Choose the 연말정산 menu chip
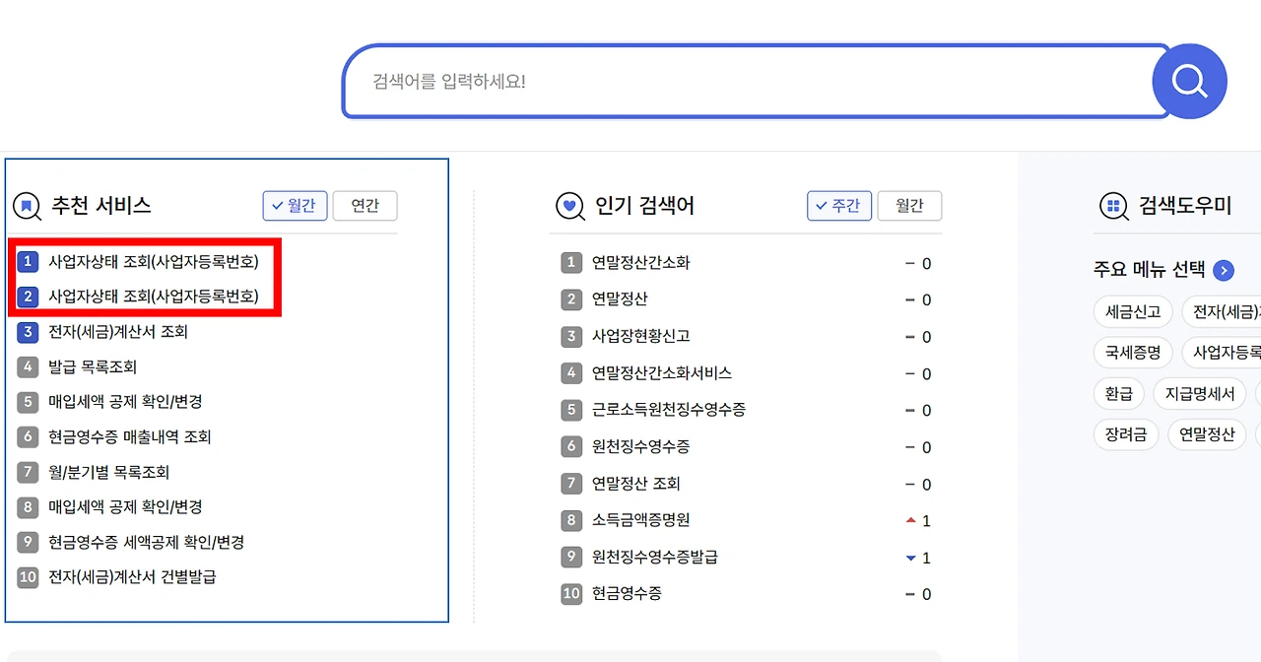Screen dimensions: 1261x662 tap(1207, 434)
